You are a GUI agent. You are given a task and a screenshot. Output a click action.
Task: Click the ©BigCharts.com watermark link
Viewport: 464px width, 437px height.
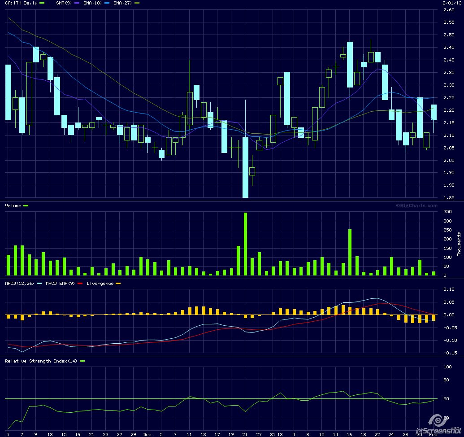[416, 205]
